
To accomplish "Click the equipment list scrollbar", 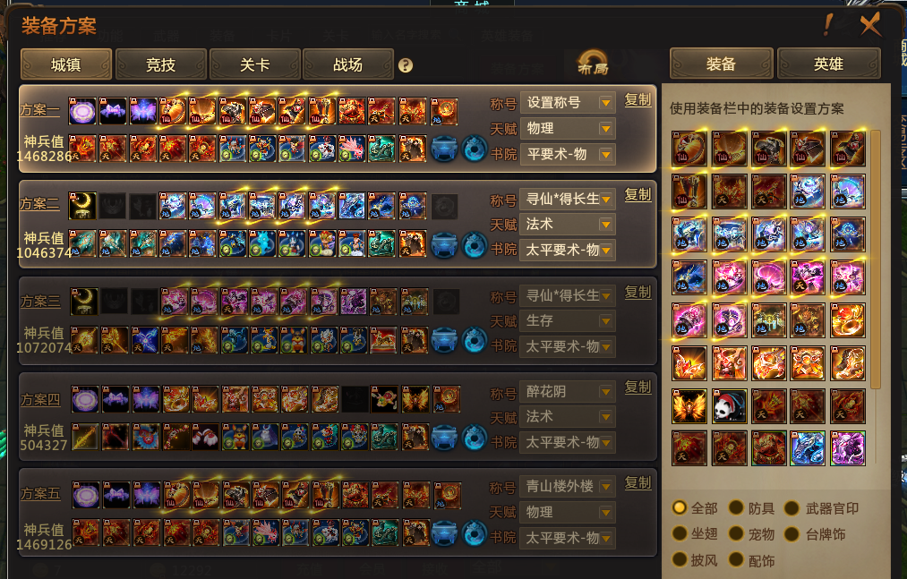I will point(875,260).
